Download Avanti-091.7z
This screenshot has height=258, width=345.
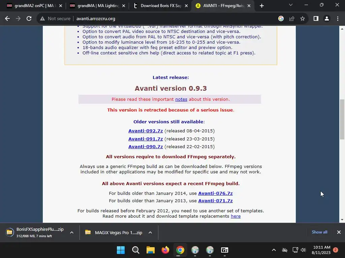pyautogui.click(x=146, y=139)
